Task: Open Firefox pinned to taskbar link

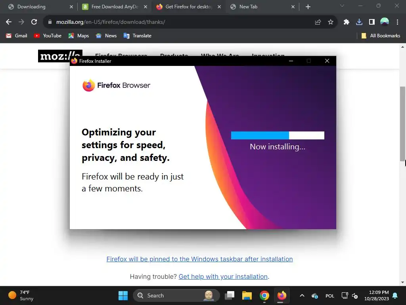Action: 200,259
